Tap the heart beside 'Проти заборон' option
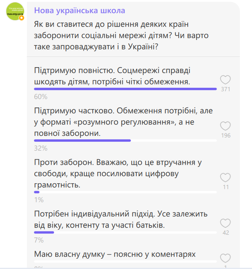The image size is (252, 269). pyautogui.click(x=225, y=177)
